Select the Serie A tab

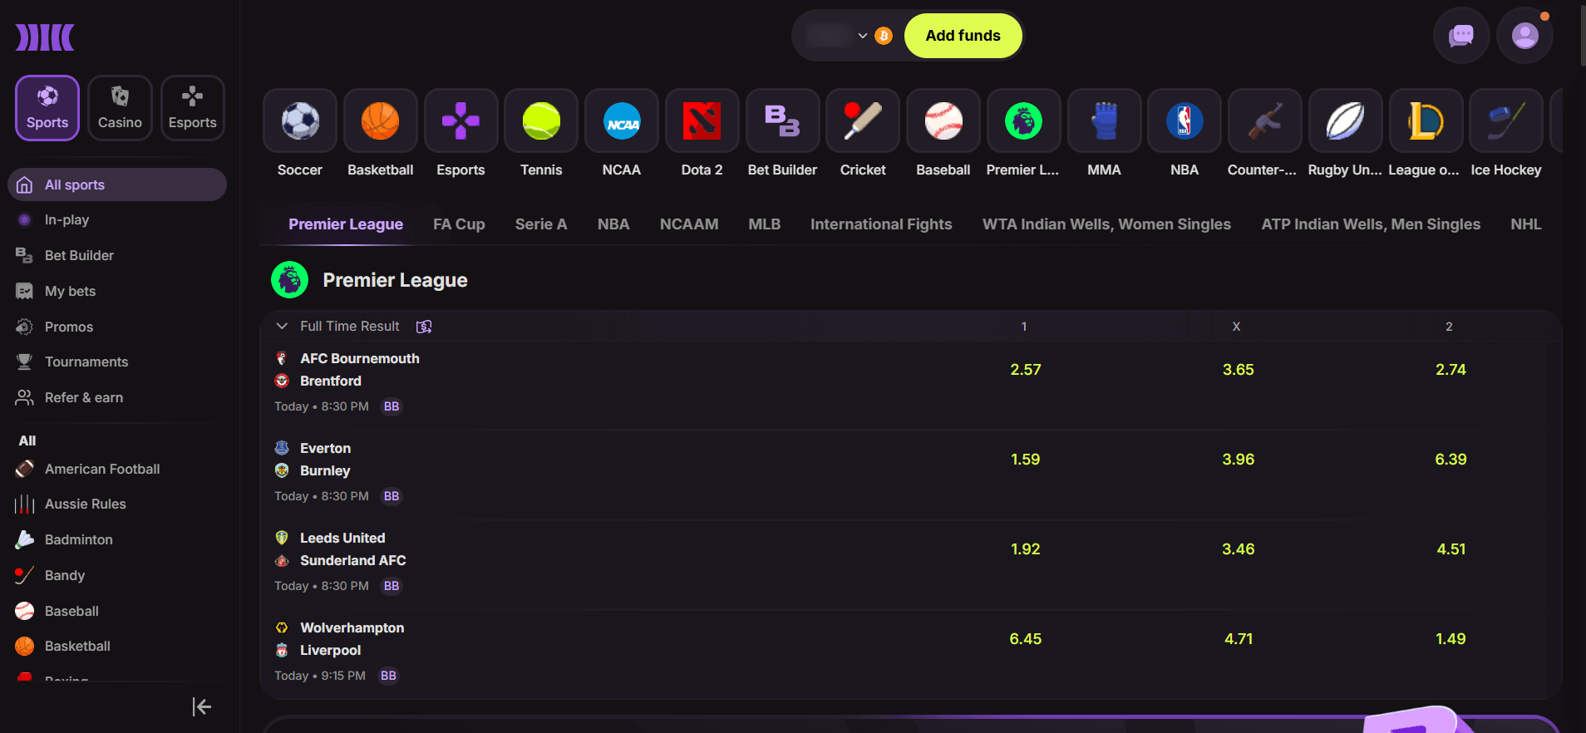tap(540, 224)
